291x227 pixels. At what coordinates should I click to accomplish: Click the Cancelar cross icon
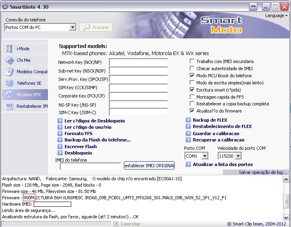(116, 224)
